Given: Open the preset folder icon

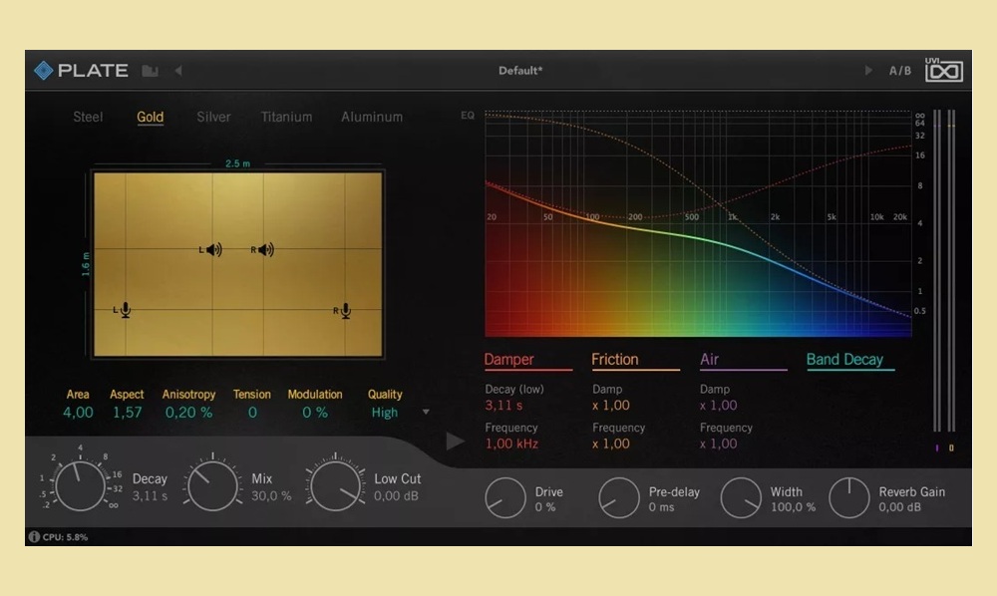Looking at the screenshot, I should click(151, 71).
